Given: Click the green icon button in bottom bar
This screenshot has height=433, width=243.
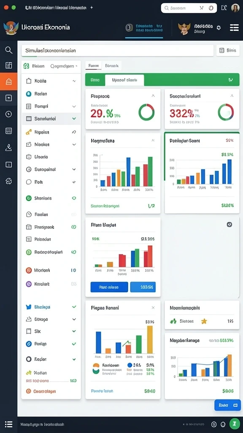Looking at the screenshot, I should point(235,424).
